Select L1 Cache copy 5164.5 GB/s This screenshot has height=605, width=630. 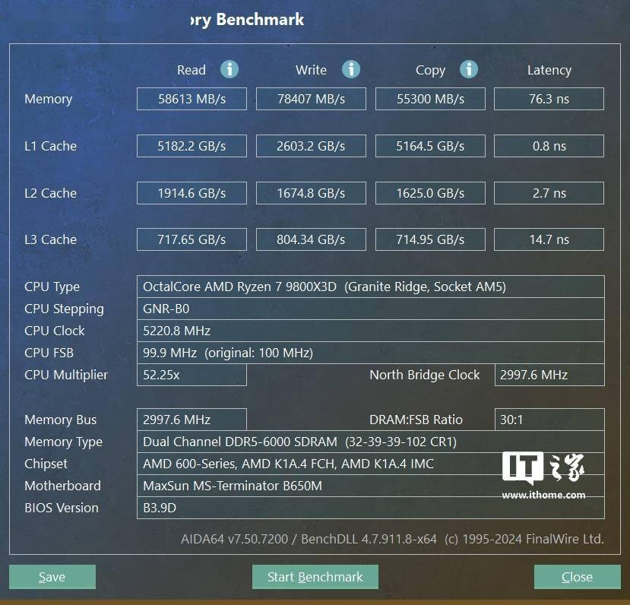(x=430, y=146)
